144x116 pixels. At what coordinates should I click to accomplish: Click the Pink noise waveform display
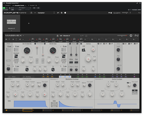coord(76,62)
